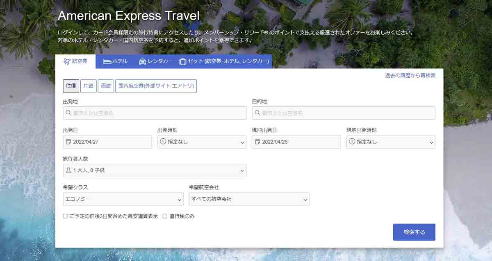Choose the 往復 round-trip option

tap(71, 86)
